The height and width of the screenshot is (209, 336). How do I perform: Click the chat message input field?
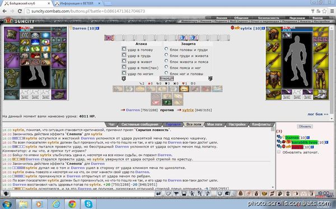coord(82,194)
